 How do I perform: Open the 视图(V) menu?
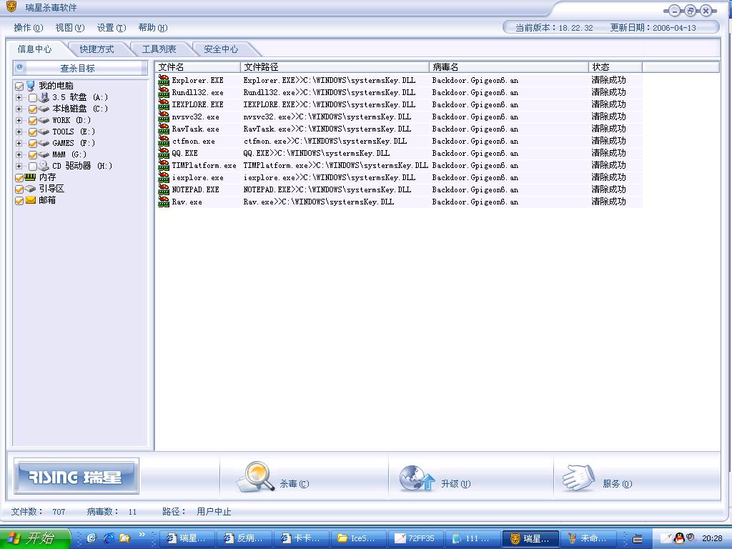click(70, 28)
